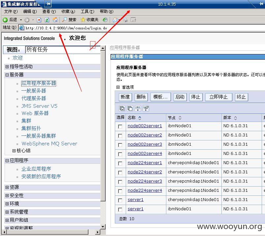Click the 立即停止 button
Viewport: 265px width, 236px height.
(219, 97)
